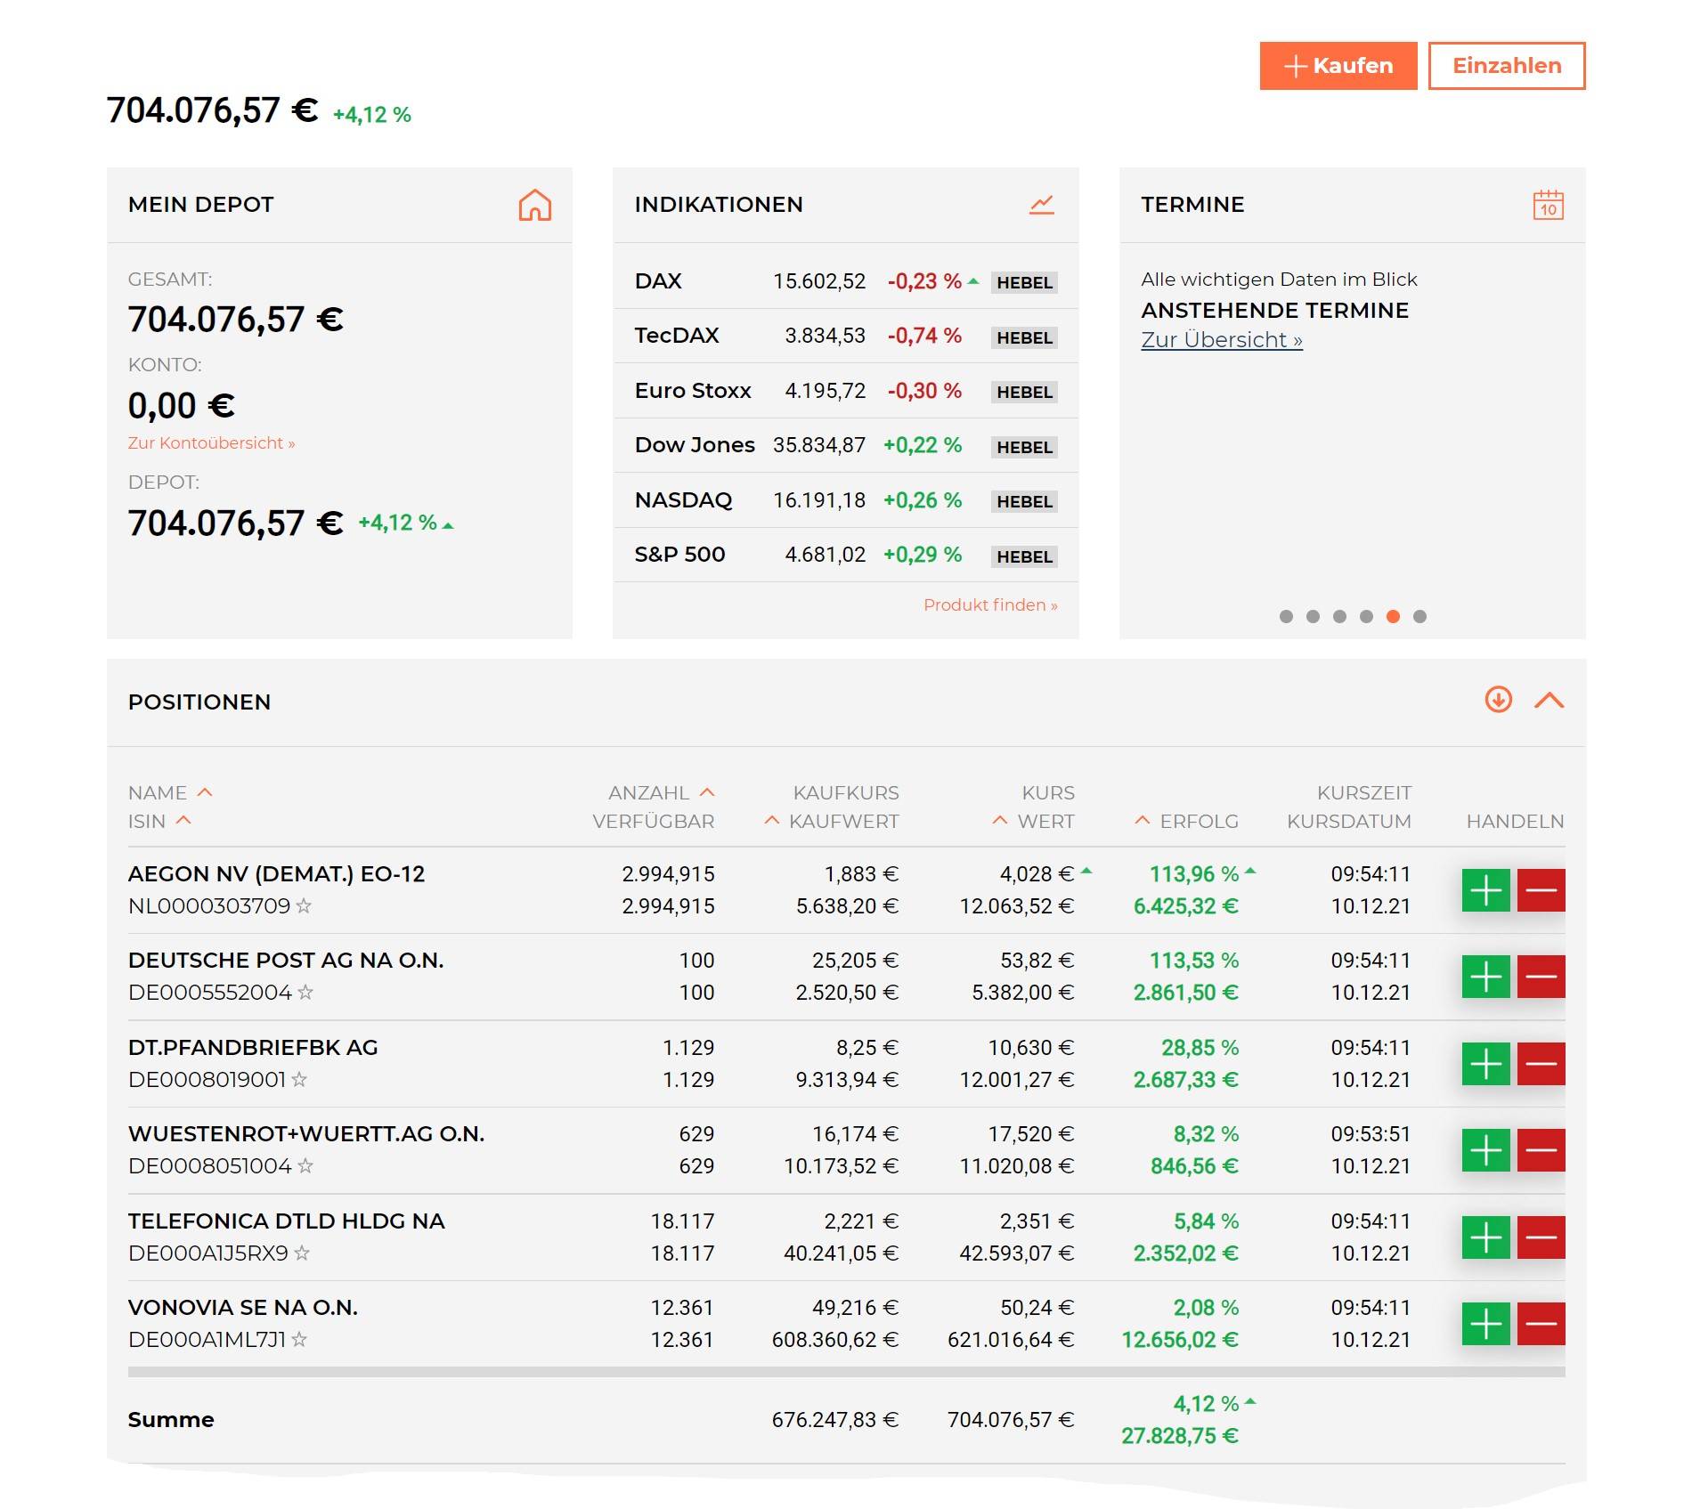1692x1509 pixels.
Task: Buy more AEGON NV with green plus
Action: coord(1486,890)
